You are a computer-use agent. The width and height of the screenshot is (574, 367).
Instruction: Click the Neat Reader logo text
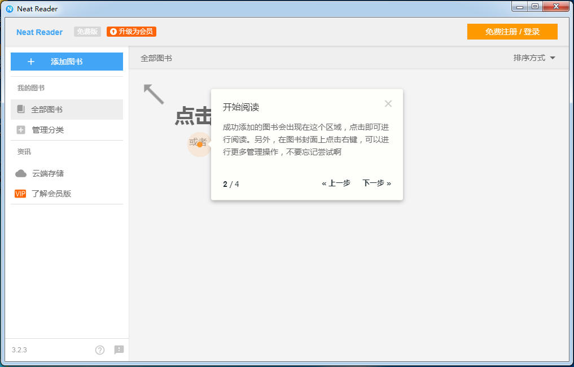coord(40,32)
